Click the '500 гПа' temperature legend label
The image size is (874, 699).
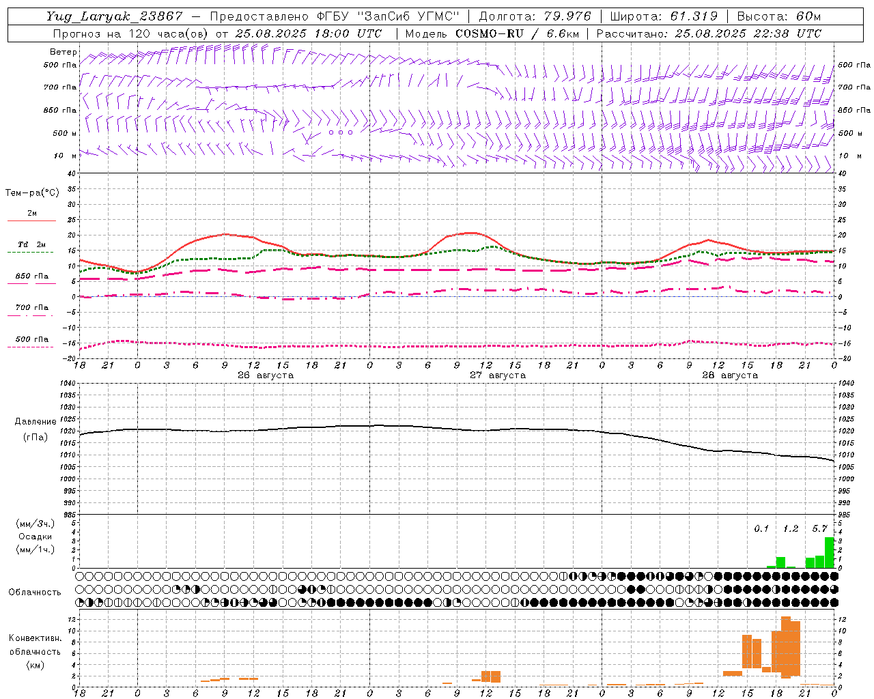click(32, 339)
